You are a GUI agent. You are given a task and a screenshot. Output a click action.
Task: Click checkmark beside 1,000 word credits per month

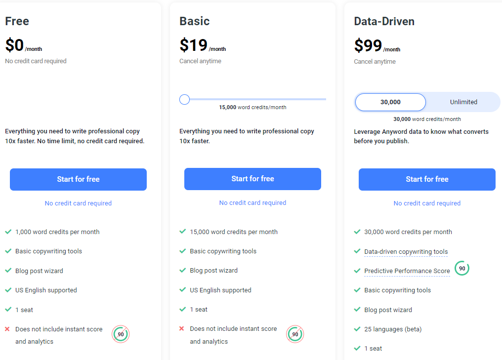pos(8,232)
